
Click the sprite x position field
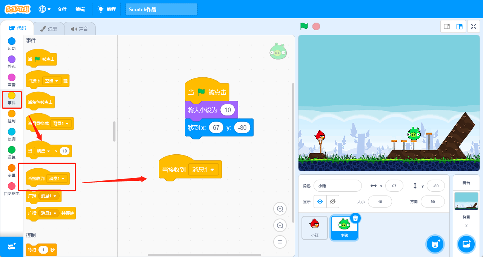pos(394,186)
